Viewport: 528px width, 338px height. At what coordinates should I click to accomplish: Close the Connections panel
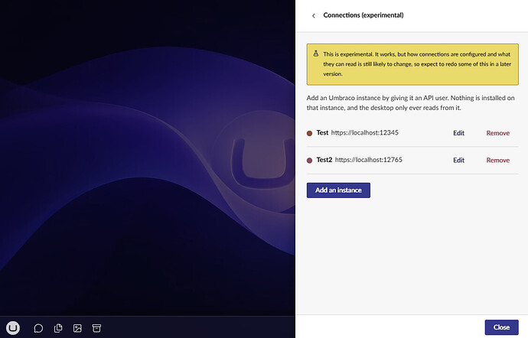coord(501,327)
